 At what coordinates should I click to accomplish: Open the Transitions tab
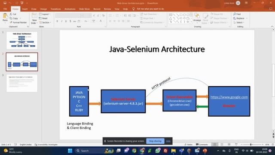pyautogui.click(x=55, y=9)
